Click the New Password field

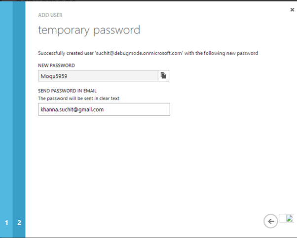tap(98, 75)
